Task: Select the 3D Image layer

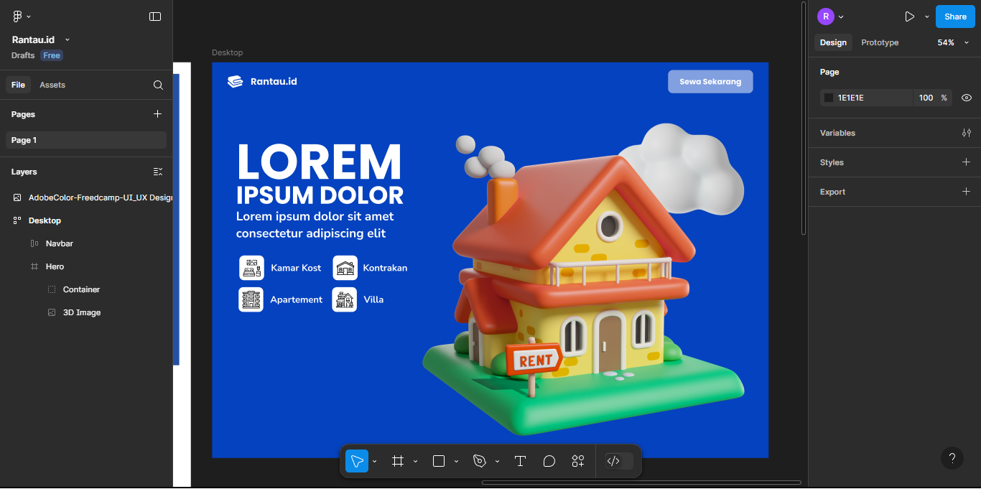Action: [82, 312]
